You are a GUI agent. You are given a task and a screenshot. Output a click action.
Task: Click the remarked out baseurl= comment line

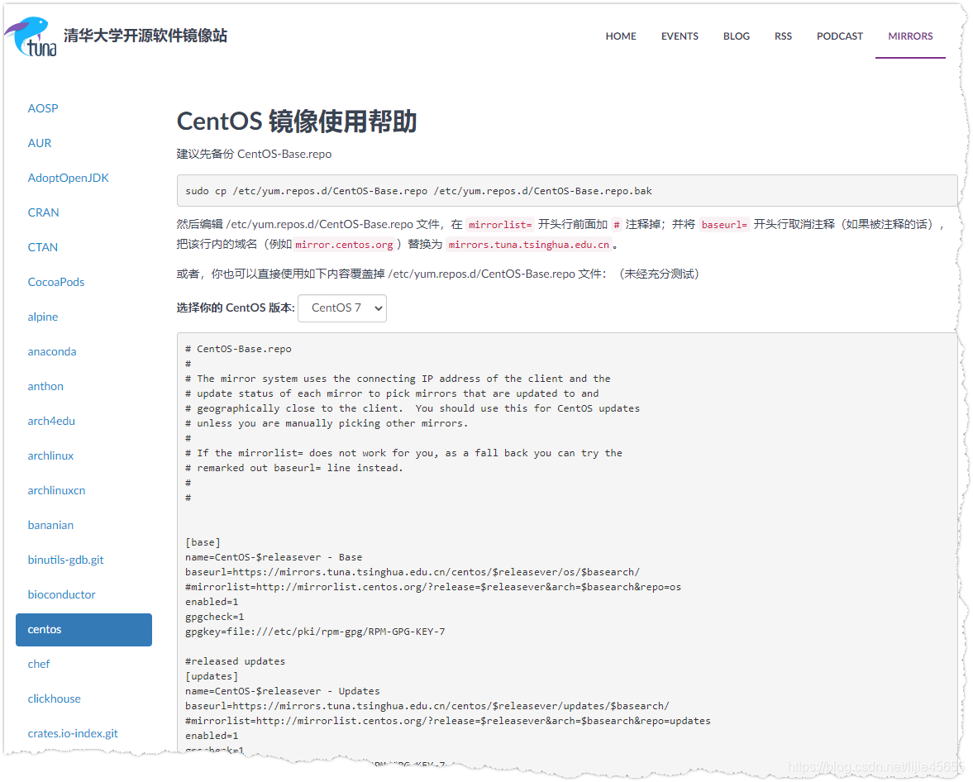click(294, 468)
